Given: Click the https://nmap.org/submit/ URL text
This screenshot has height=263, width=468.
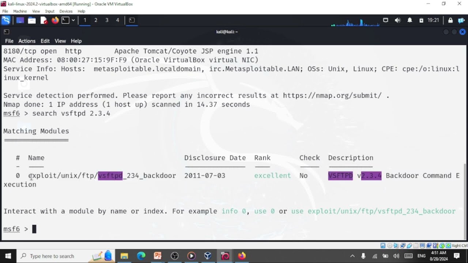Looking at the screenshot, I should pos(332,96).
